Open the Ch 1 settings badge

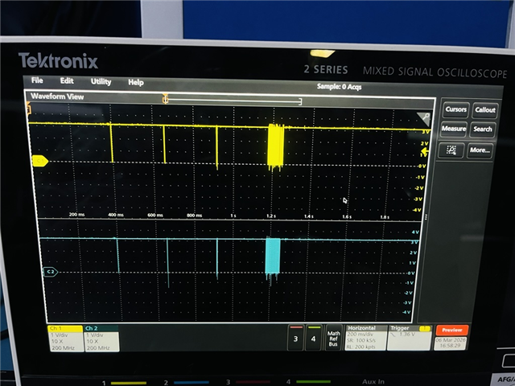point(65,339)
